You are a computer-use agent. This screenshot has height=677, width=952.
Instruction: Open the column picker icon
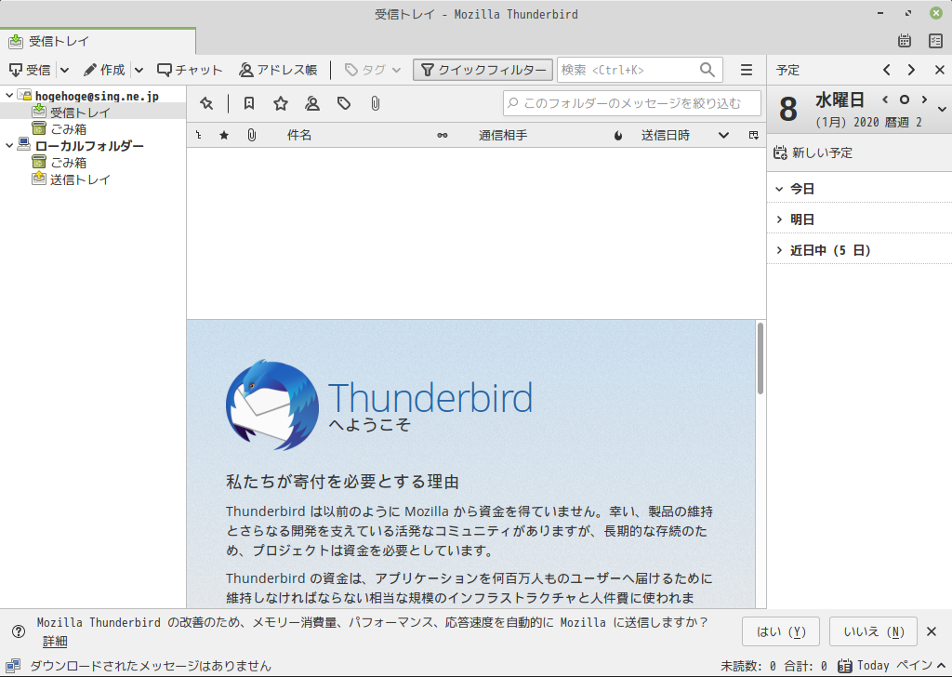point(753,136)
